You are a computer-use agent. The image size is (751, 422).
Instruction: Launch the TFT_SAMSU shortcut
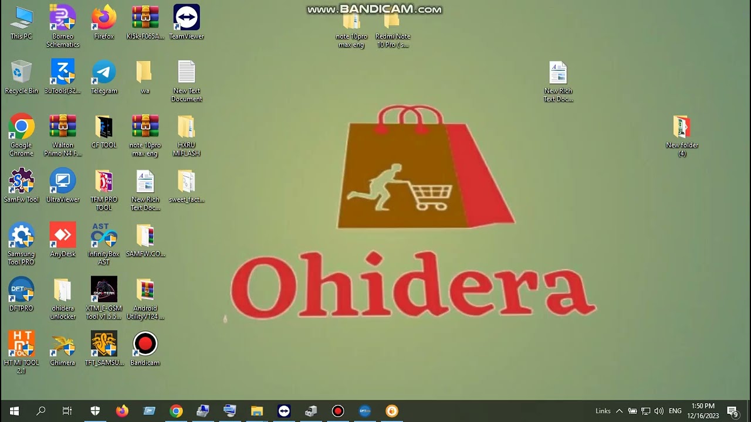coord(104,349)
